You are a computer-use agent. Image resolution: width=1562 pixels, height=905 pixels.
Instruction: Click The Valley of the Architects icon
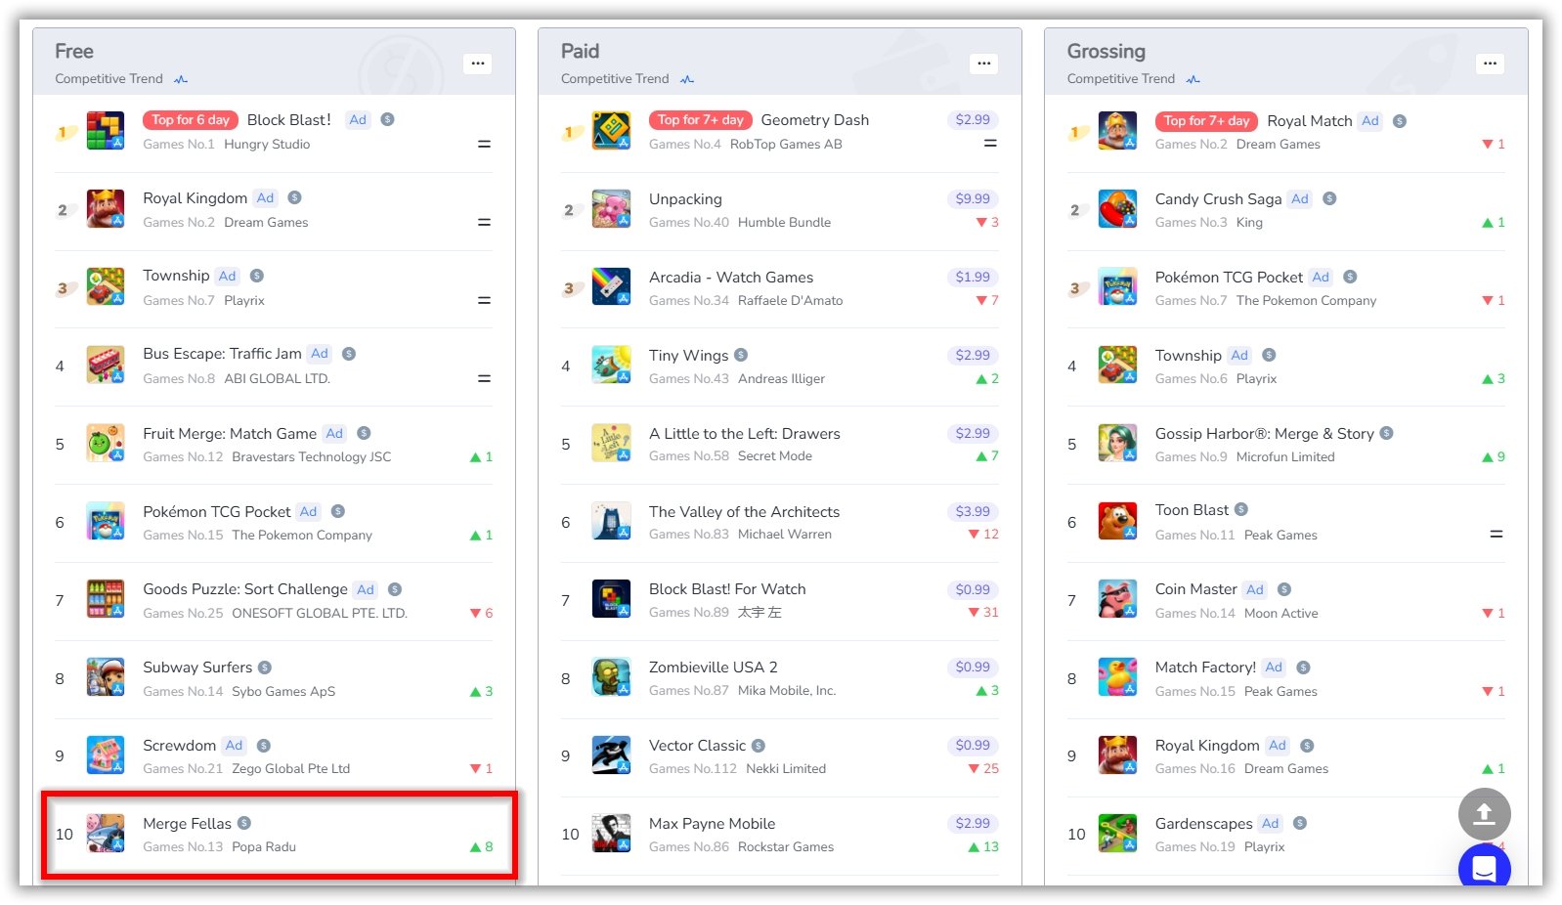(x=612, y=522)
